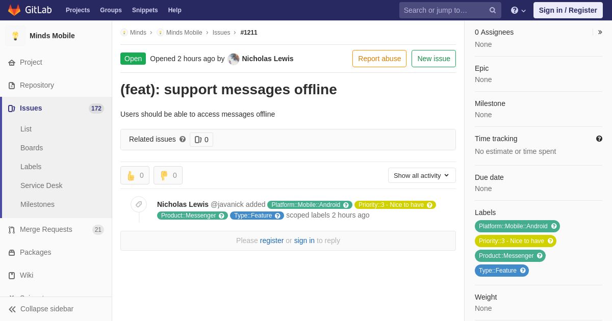Click help icon on sidebar Platform::Mobile::Android label
Viewport: 612px width, 321px height.
click(x=554, y=226)
